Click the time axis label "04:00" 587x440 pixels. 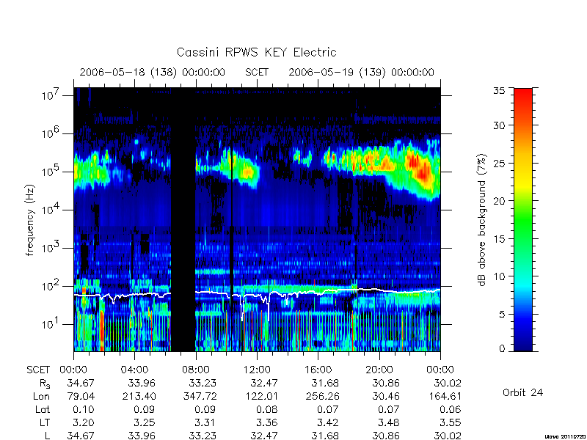click(134, 370)
